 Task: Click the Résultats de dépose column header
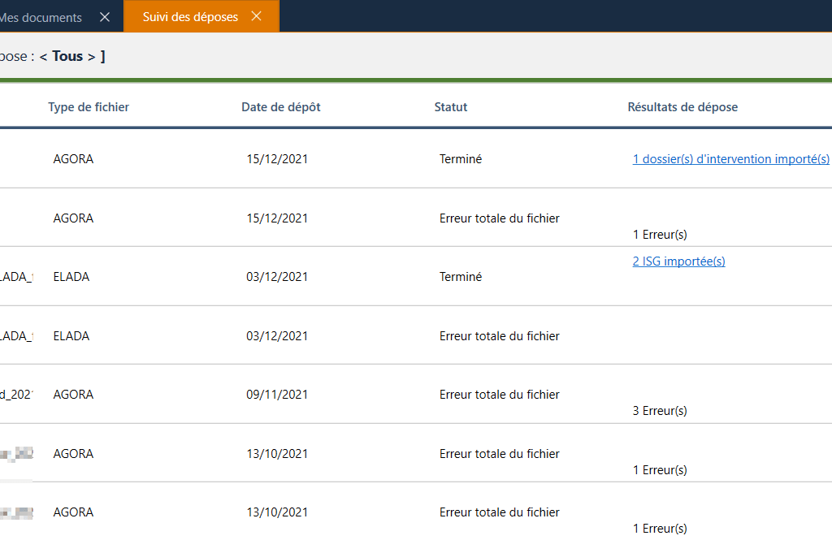pos(682,107)
